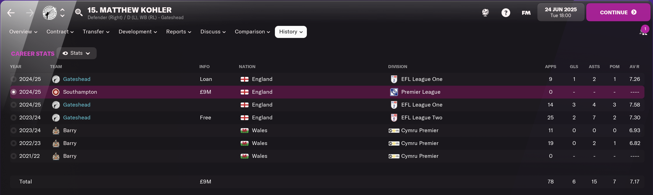Viewport: 653px width, 195px height.
Task: Open the Comparison menu
Action: (x=252, y=32)
